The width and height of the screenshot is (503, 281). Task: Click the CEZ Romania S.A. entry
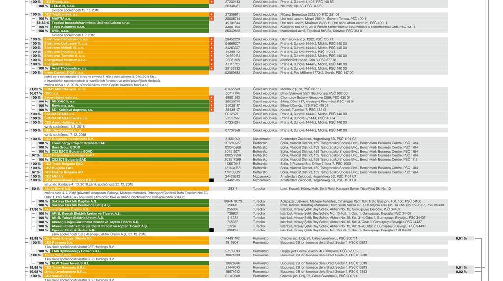point(126,243)
